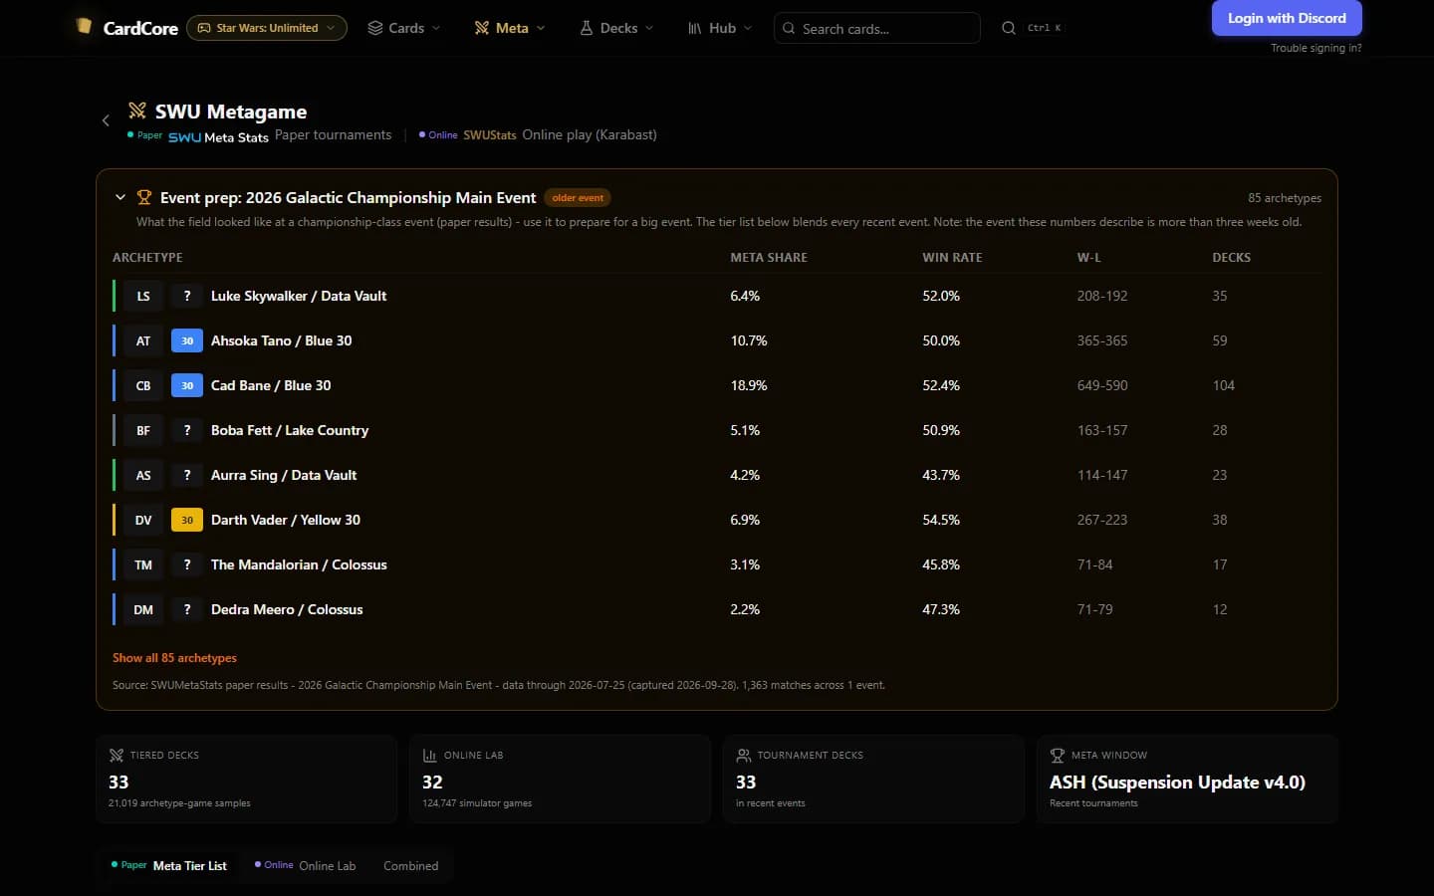Click the trophy icon next to Event prep

coord(144,197)
